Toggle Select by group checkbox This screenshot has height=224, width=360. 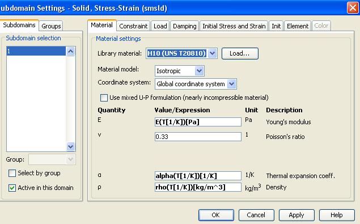(12, 173)
